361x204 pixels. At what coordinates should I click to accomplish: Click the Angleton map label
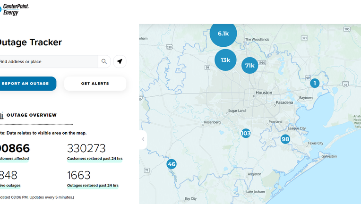[254, 174]
